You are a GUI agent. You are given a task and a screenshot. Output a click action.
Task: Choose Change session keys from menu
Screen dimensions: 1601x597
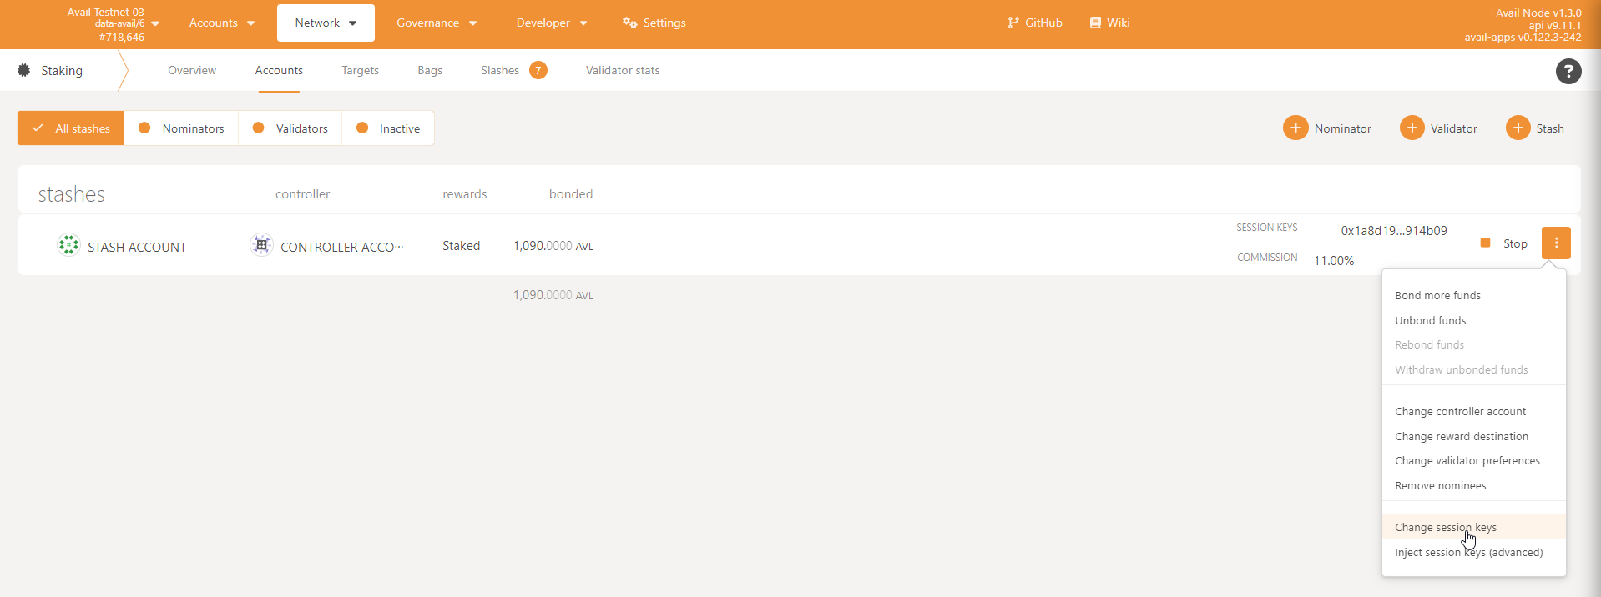pos(1445,528)
